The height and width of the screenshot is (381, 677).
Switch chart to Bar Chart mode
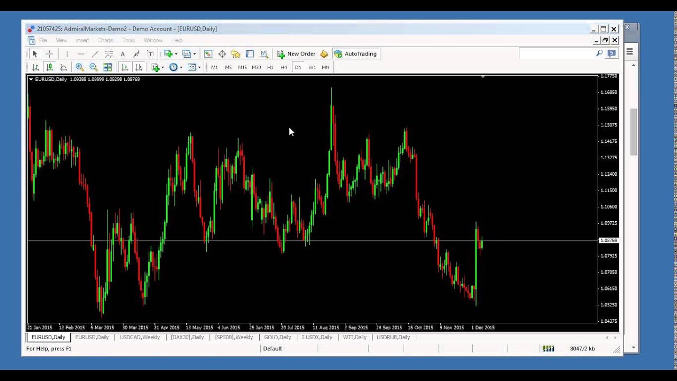pos(35,67)
